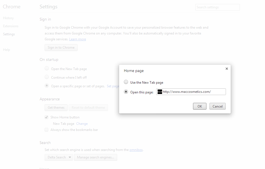Open Extensions in the Chrome sidebar
265x169 pixels.
[11, 26]
